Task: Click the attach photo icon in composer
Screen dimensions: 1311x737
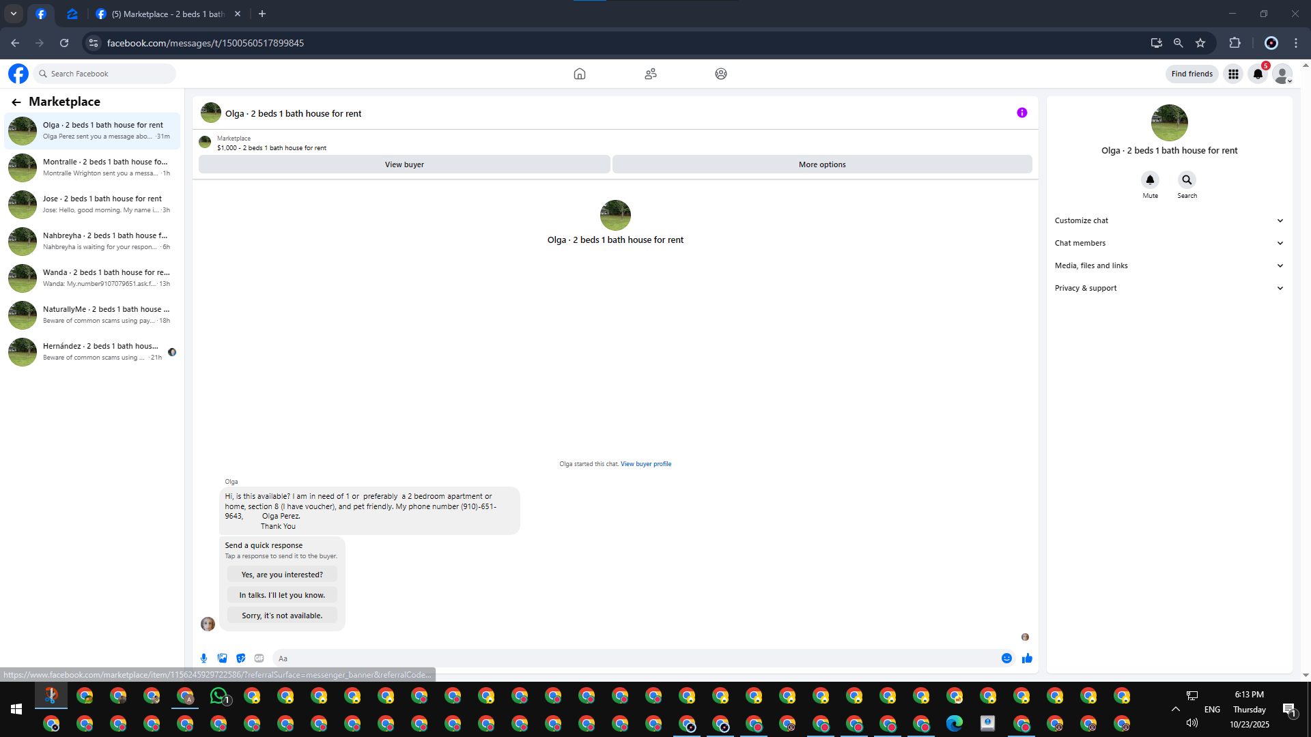Action: click(222, 659)
